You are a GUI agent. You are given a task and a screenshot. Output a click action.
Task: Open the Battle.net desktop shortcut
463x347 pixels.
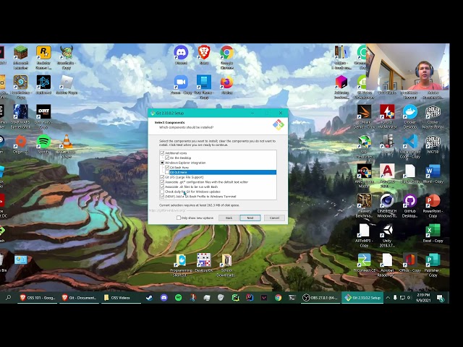point(43,85)
